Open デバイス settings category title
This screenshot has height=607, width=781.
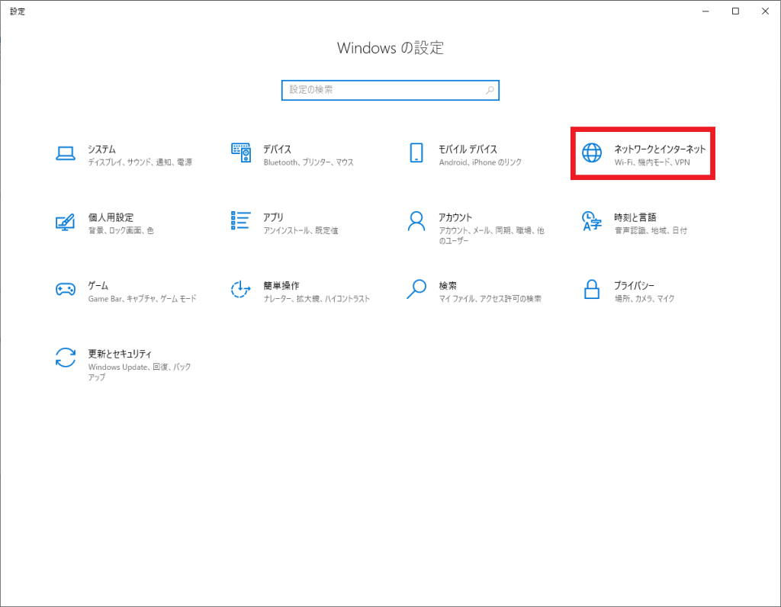click(x=277, y=149)
